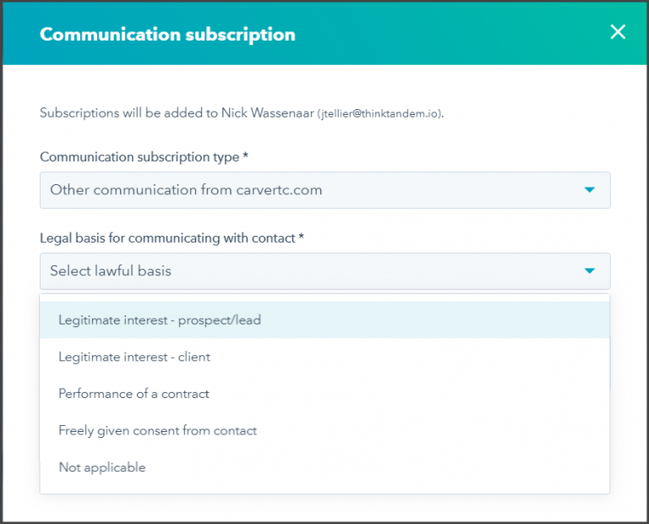Click the Communication subscription type label
Viewport: 649px width, 524px height.
tap(144, 157)
